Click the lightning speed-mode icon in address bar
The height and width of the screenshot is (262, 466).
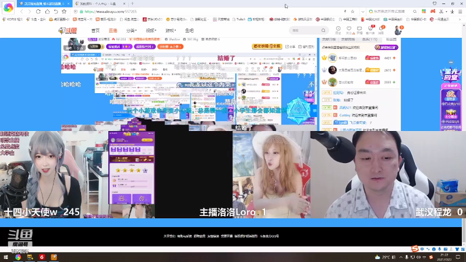[345, 12]
